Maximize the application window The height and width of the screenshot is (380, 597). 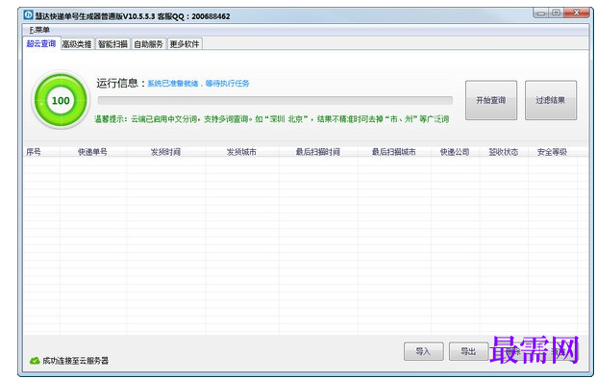point(556,13)
